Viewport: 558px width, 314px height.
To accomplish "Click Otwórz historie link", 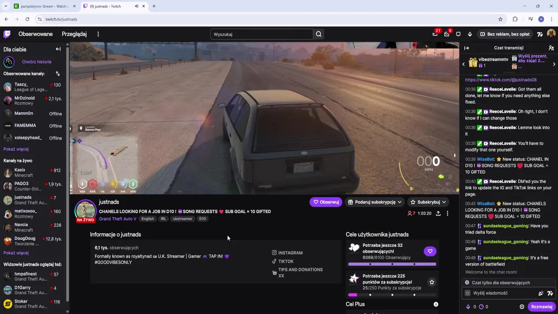I will coord(37,62).
